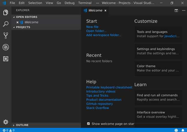This screenshot has height=132, width=187.
Task: Click the Color theme card
Action: (x=158, y=68)
